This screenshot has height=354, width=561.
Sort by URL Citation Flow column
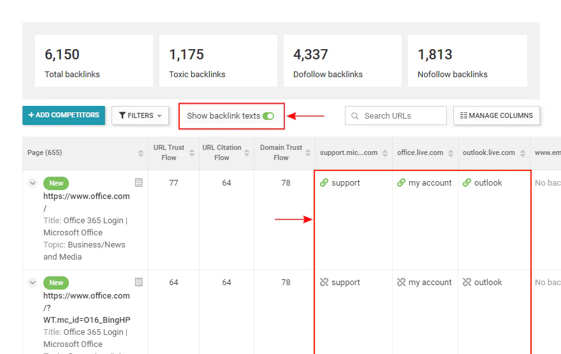(x=247, y=153)
